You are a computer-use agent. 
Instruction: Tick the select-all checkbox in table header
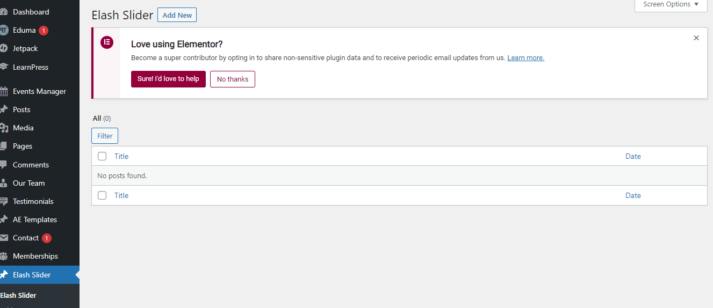tap(102, 156)
